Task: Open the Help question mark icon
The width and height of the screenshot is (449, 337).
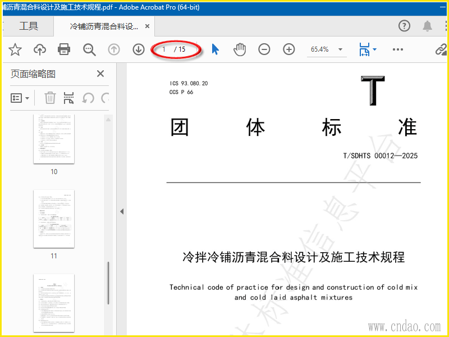Action: [x=404, y=26]
